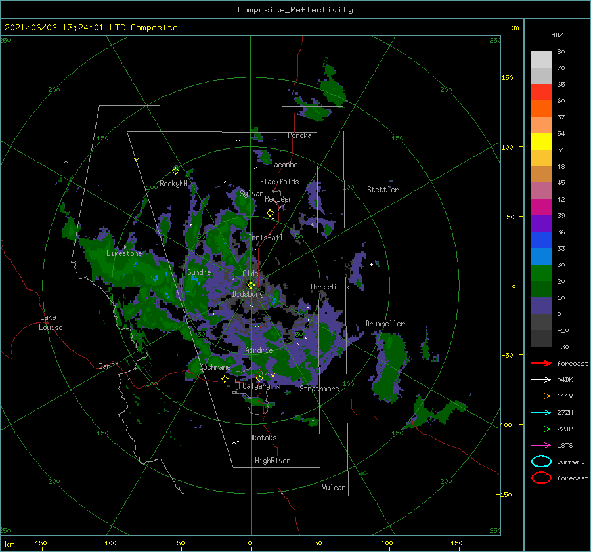The height and width of the screenshot is (552, 591).
Task: Click the yellow diamond marker below RedDeer
Action: click(x=270, y=213)
